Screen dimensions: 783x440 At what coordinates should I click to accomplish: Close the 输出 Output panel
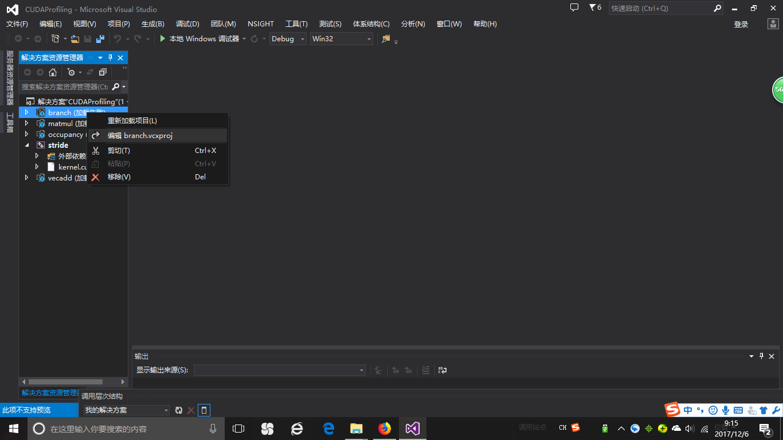coord(772,356)
